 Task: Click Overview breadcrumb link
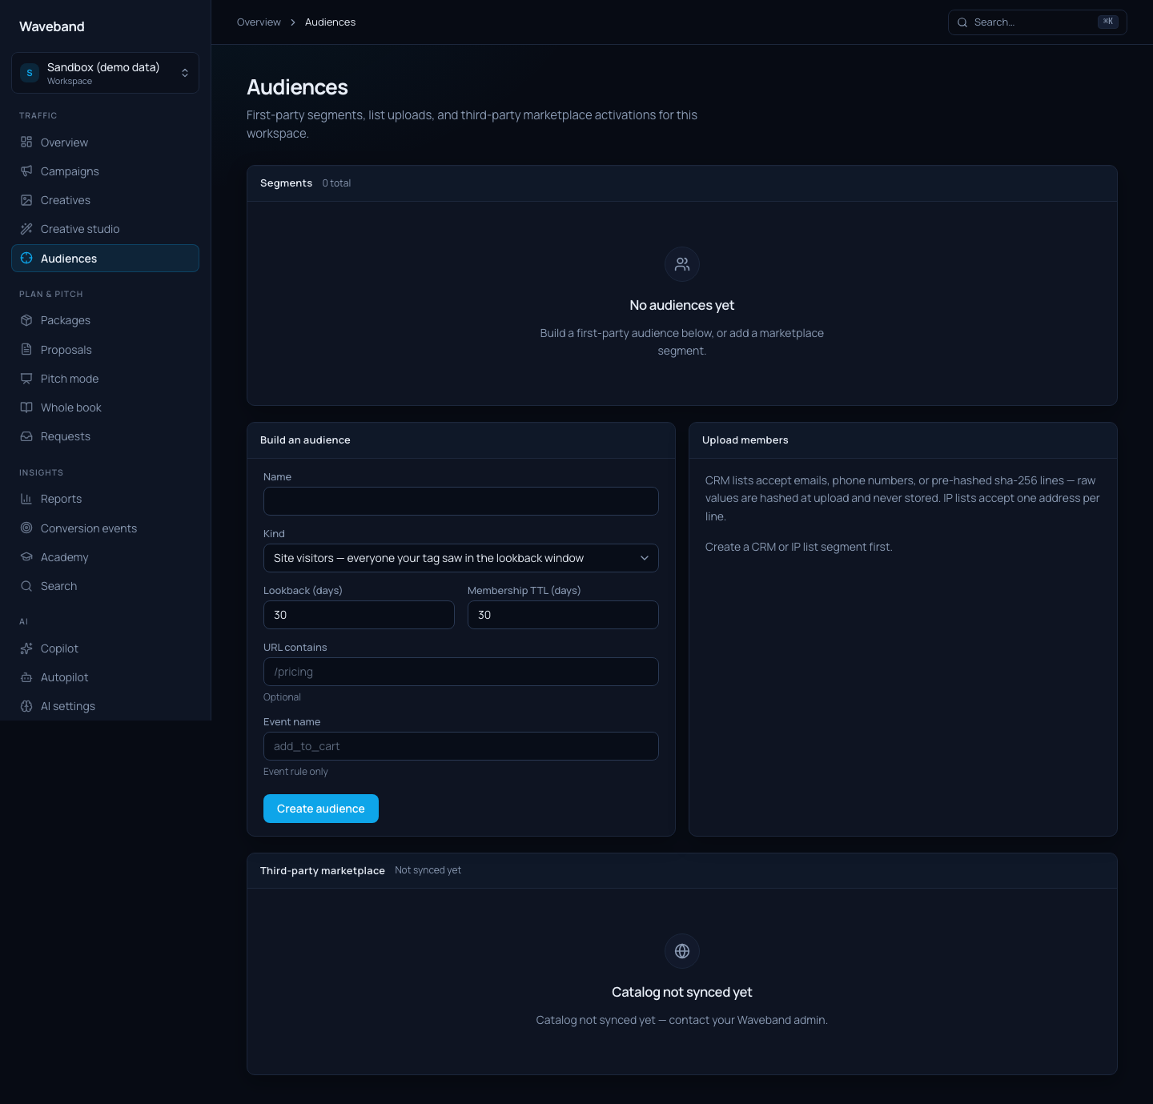point(259,22)
